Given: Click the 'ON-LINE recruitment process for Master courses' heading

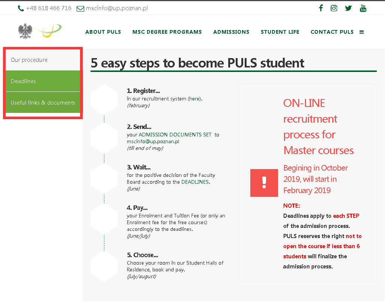Looking at the screenshot, I should click(318, 127).
